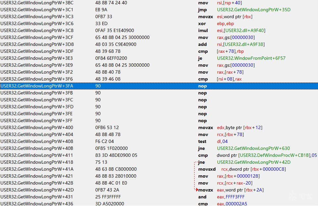Click the bytes 0F84 6EFF0200
The width and height of the screenshot is (318, 206).
[111, 58]
